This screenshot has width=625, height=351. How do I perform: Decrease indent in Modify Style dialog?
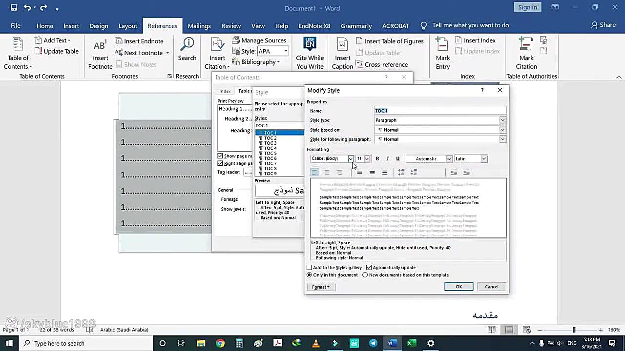(x=454, y=172)
